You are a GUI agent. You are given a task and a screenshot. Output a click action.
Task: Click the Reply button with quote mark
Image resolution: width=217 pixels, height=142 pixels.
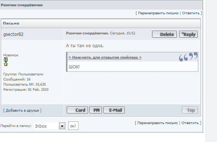(188, 34)
